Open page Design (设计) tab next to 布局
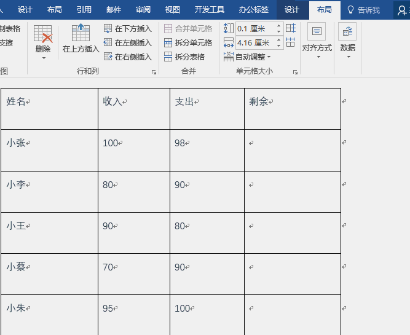410x335 pixels. (25, 10)
